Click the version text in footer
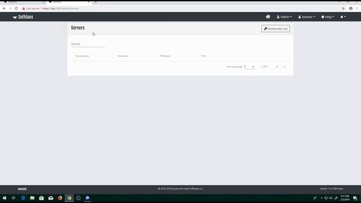Image resolution: width=361 pixels, height=203 pixels. 331,189
